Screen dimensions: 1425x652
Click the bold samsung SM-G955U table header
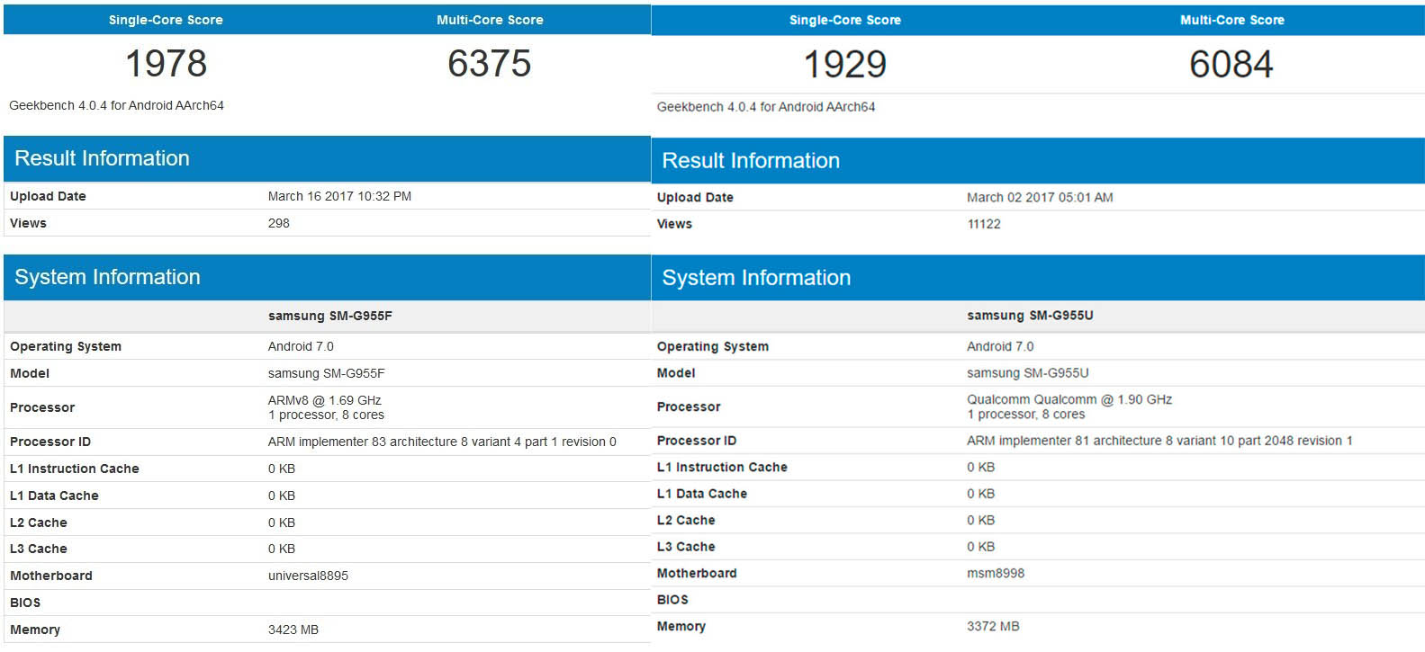click(x=1030, y=316)
